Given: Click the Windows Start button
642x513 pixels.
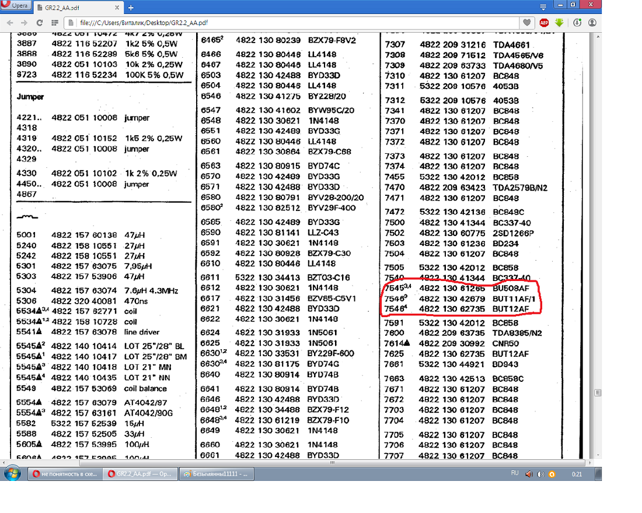Looking at the screenshot, I should coord(13,473).
